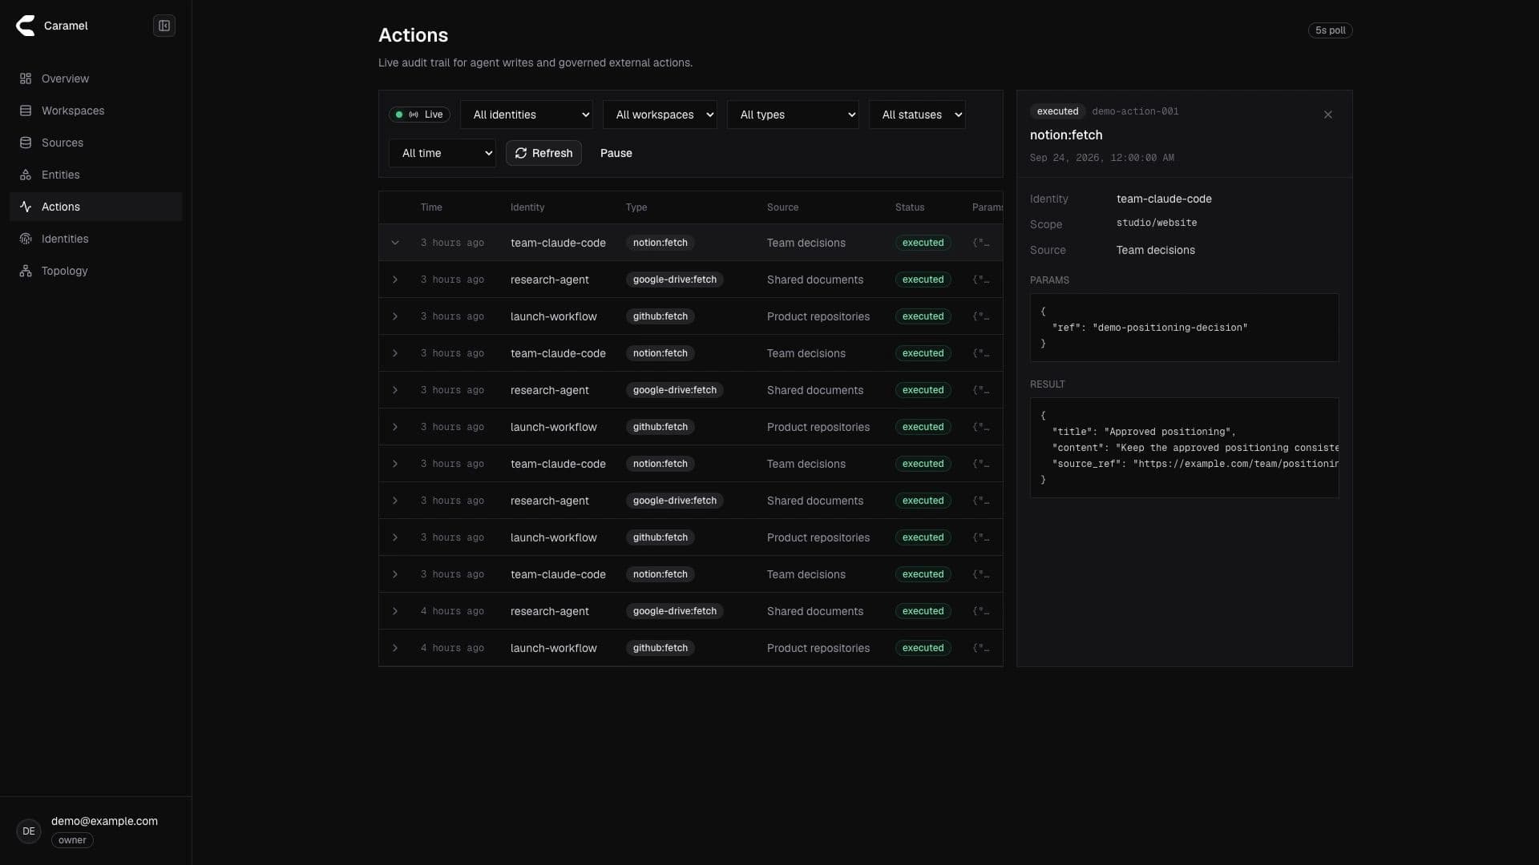Click the Time column header

coord(431,207)
